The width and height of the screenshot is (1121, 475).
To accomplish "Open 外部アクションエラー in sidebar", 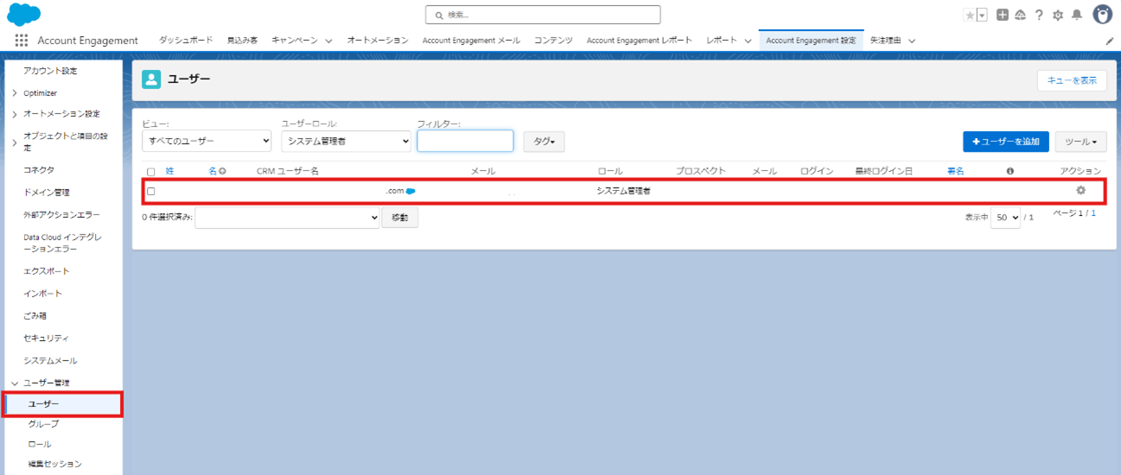I will pyautogui.click(x=61, y=214).
